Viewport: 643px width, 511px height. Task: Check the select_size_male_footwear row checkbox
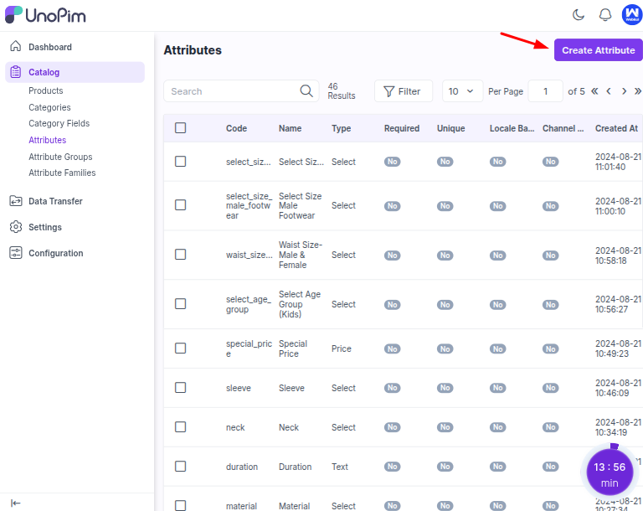(x=181, y=204)
